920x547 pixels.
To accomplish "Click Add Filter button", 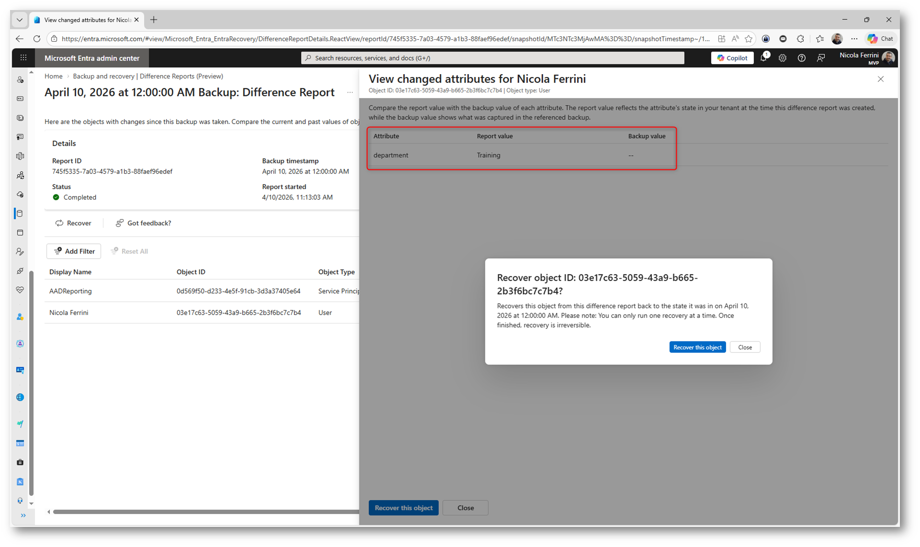I will pos(74,251).
